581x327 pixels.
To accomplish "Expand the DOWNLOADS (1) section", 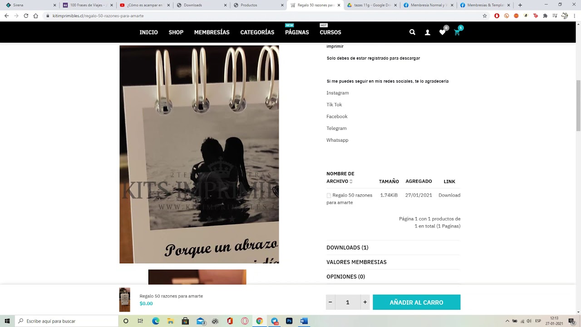I will [347, 248].
